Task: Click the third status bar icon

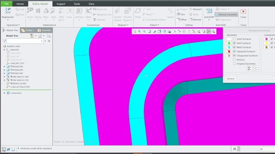Action: (13, 149)
